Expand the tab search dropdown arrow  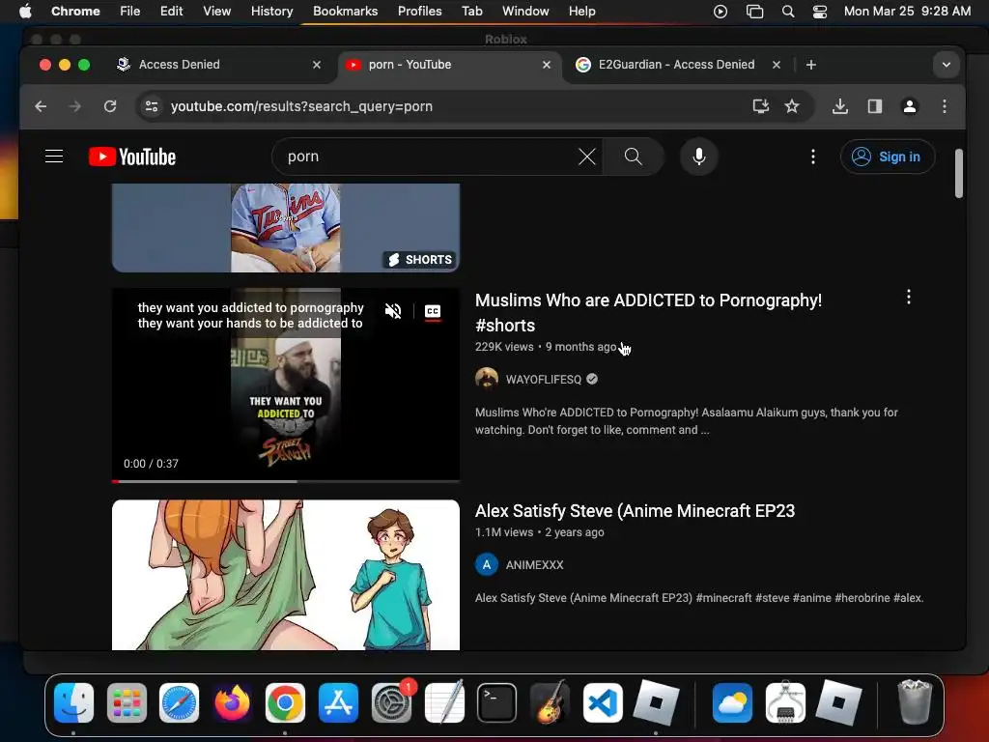tap(947, 65)
